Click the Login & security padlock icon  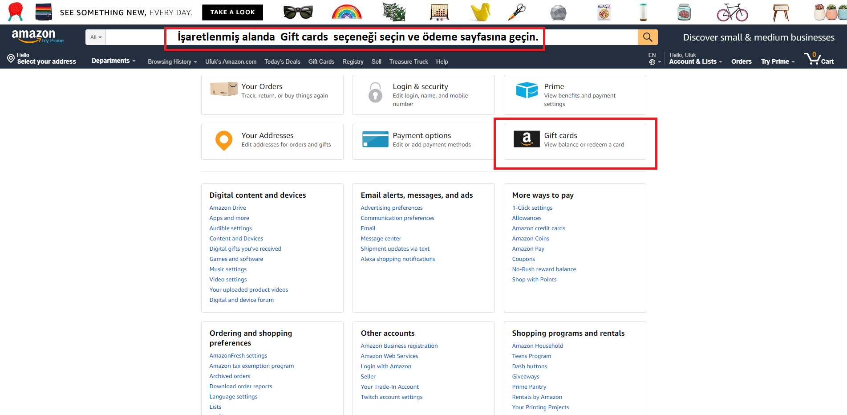pos(375,92)
